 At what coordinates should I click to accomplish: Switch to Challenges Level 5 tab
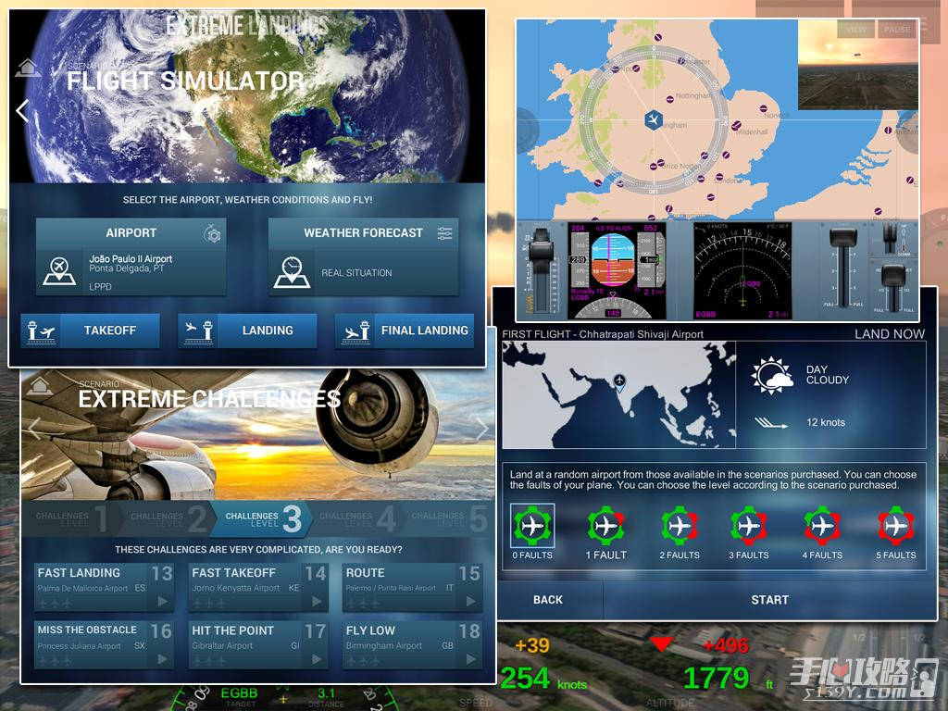point(449,518)
